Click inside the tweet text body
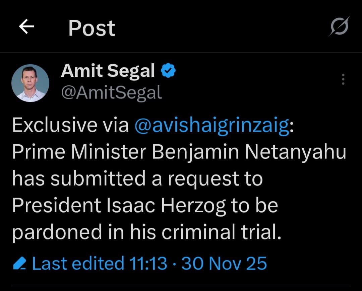The height and width of the screenshot is (291, 362). click(168, 177)
